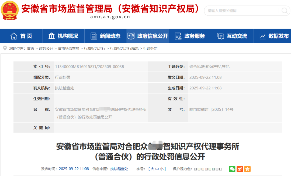Share article via WeChat icon
The height and width of the screenshot is (176, 291).
(232, 169)
